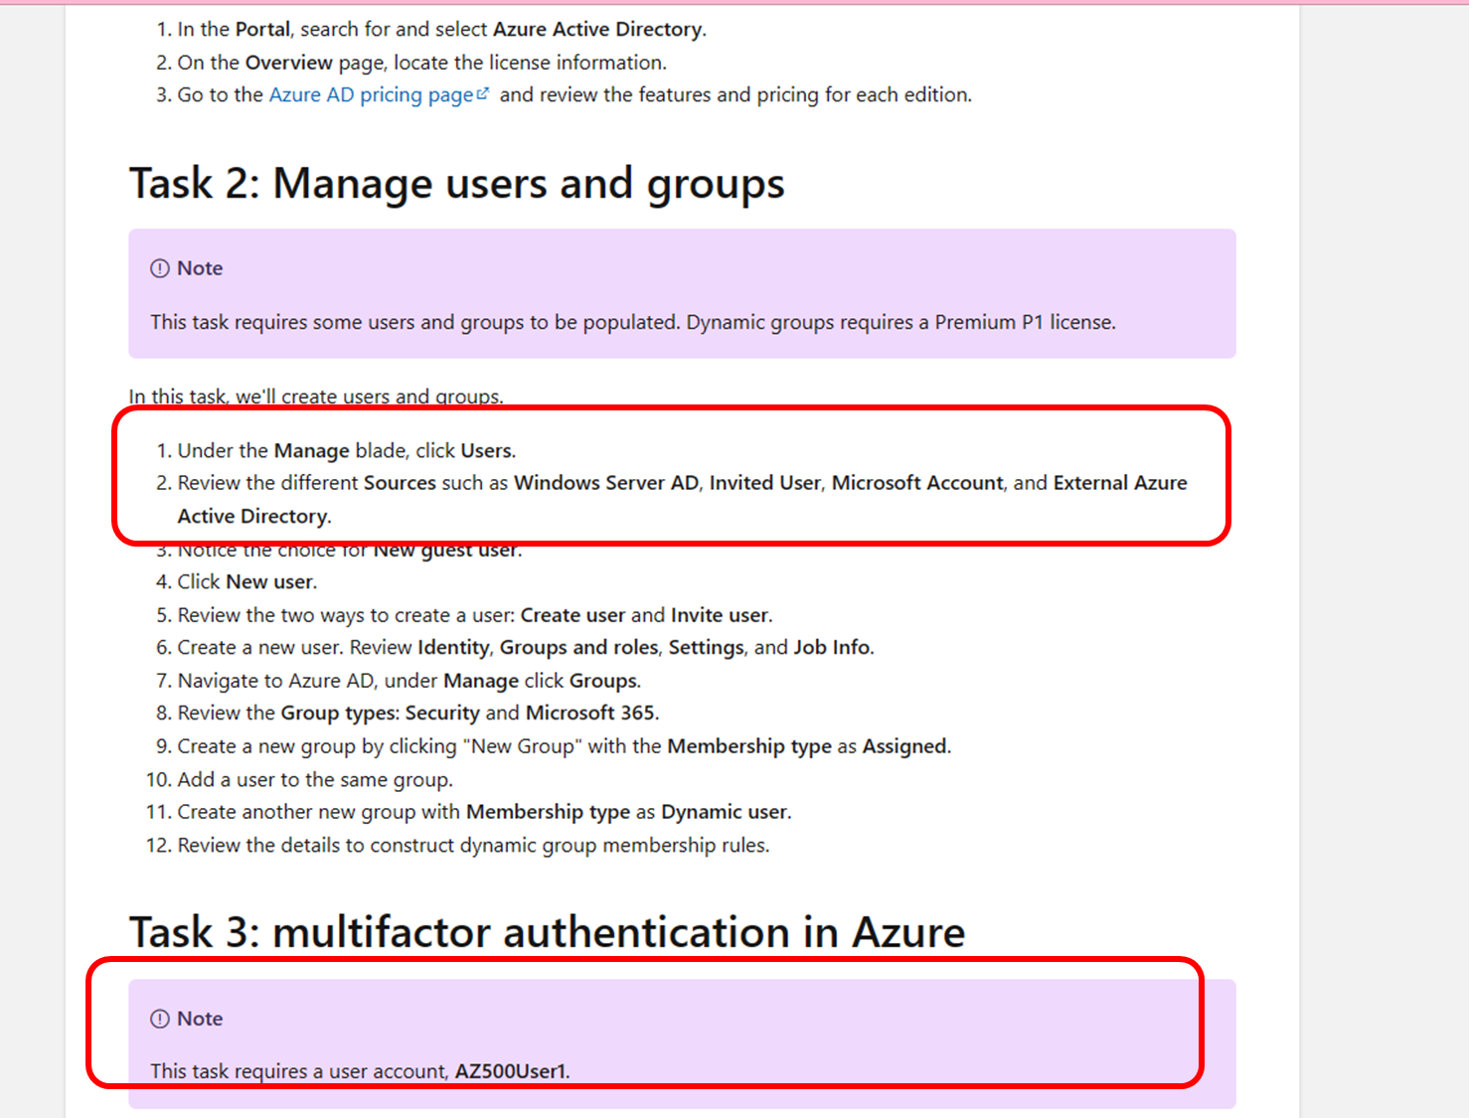This screenshot has width=1469, height=1118.
Task: Click the 'On the Overview page' step
Action: coord(422,62)
